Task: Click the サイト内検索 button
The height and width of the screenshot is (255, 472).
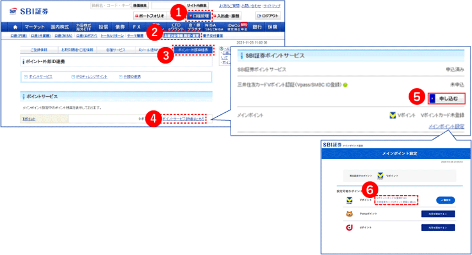Action: pos(197,5)
